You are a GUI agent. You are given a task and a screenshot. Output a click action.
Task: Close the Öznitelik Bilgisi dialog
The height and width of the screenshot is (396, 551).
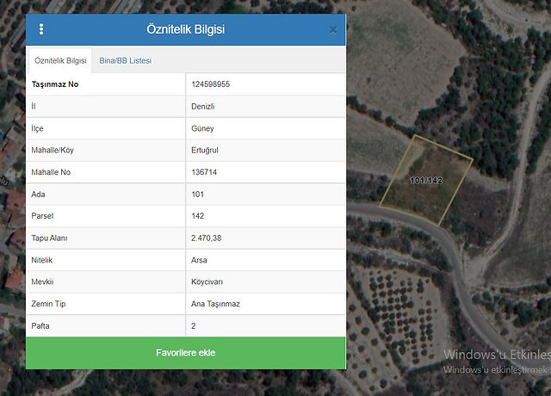(x=333, y=30)
